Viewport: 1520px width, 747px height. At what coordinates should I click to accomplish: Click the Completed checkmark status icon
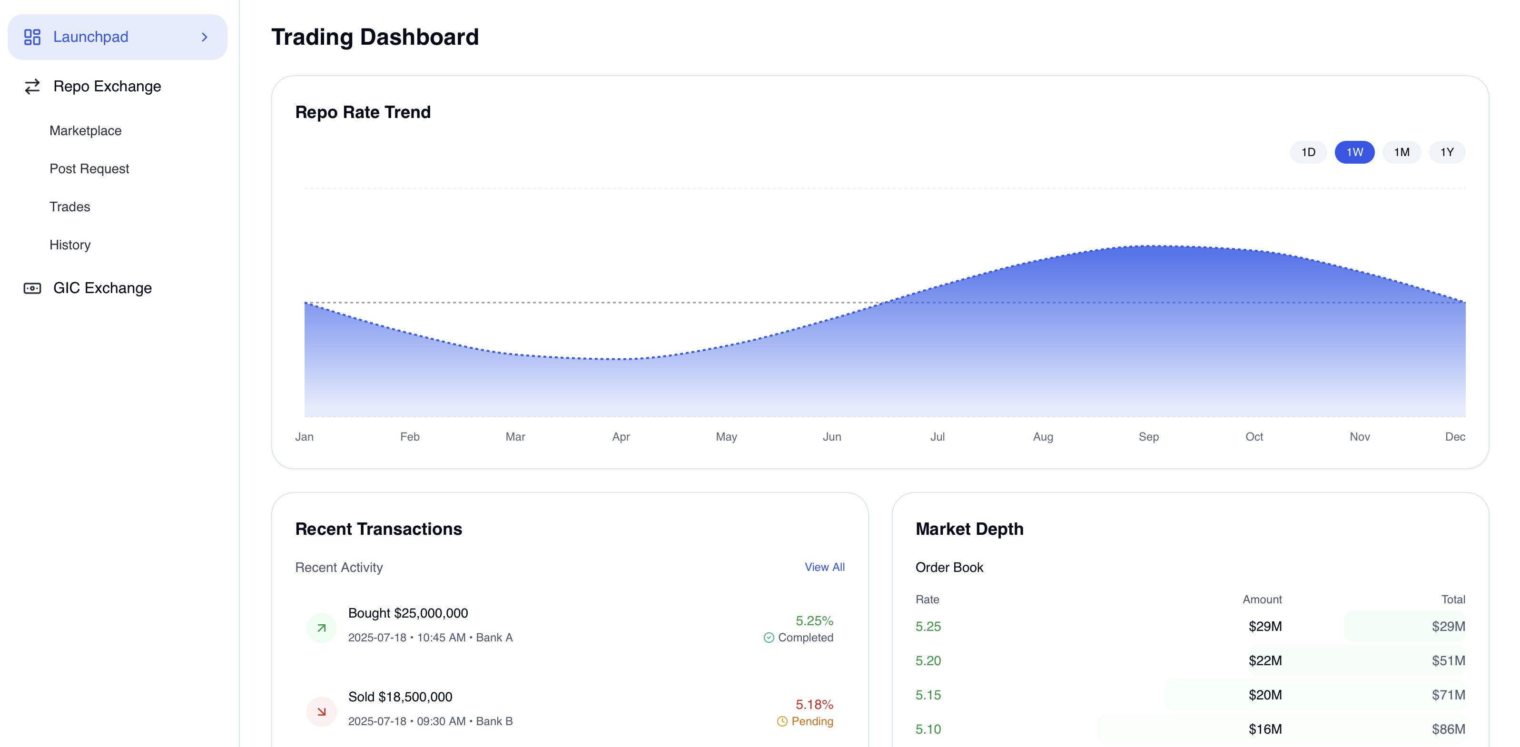[x=769, y=638]
